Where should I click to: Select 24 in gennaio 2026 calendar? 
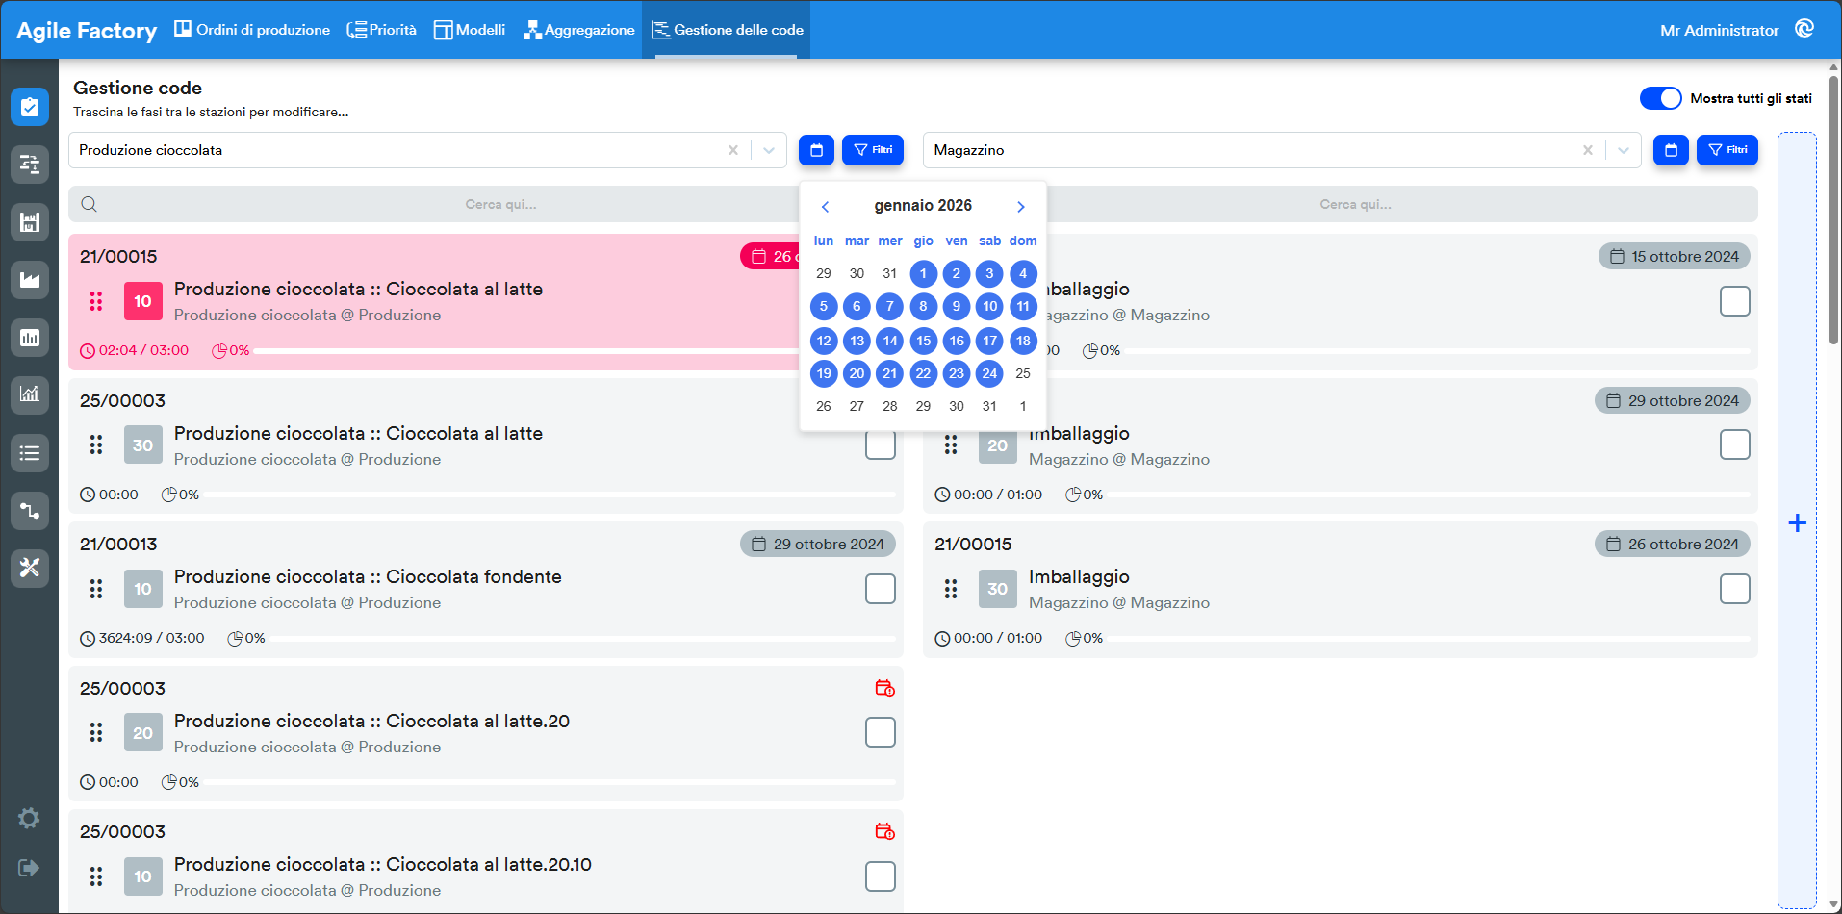(989, 373)
